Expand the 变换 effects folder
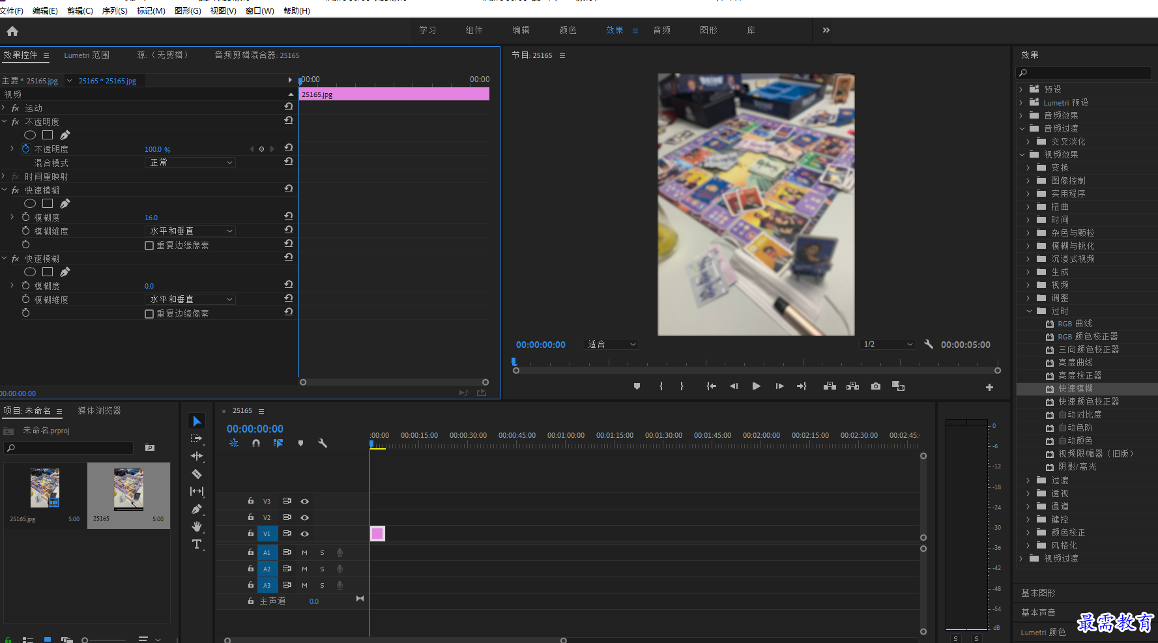This screenshot has width=1158, height=643. (1028, 167)
